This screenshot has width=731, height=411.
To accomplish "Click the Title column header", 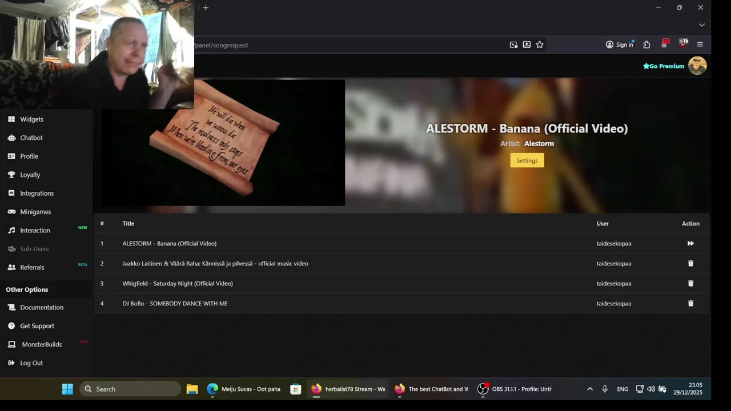I will click(x=128, y=223).
